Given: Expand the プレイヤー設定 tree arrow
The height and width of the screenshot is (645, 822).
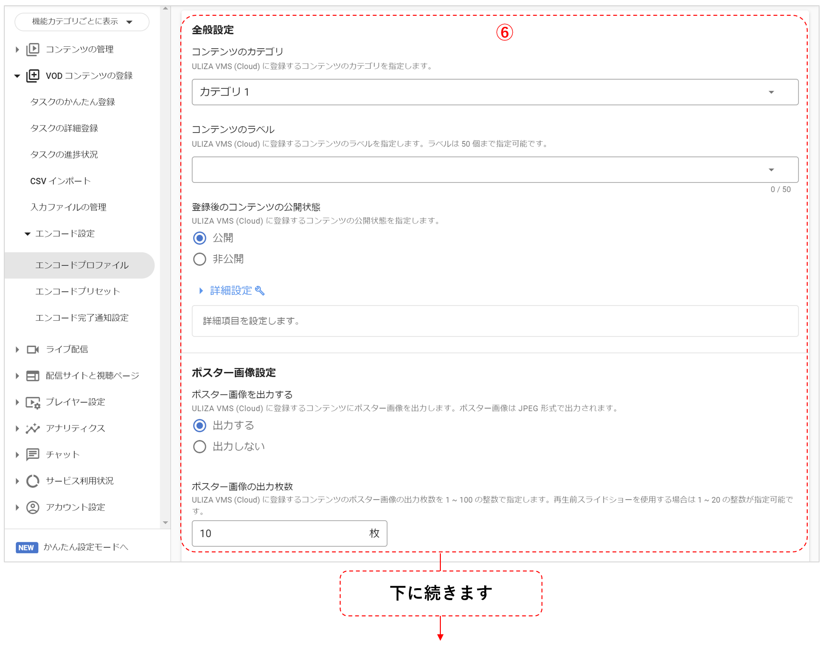Looking at the screenshot, I should click(x=17, y=402).
